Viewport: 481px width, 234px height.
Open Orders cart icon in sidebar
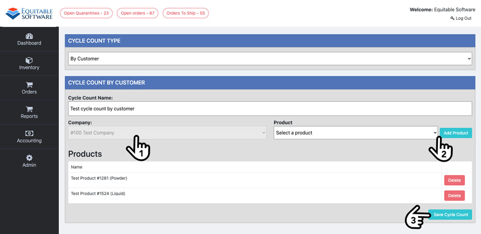29,85
